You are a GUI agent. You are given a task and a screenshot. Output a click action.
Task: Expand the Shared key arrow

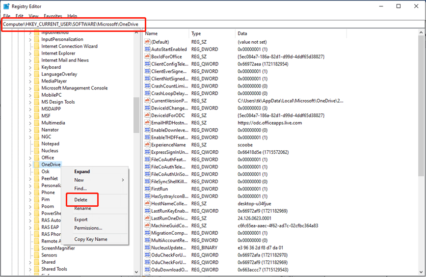click(x=30, y=262)
